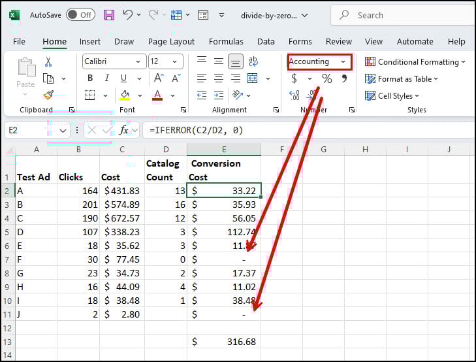Open the Accounting number format dropdown
Viewport: 476px width, 362px height.
tap(343, 61)
